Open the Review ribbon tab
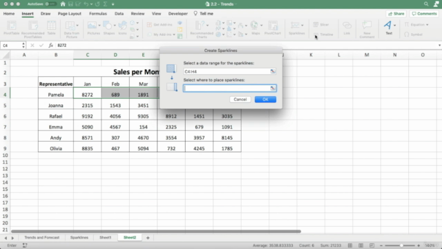The image size is (442, 249). (x=137, y=14)
